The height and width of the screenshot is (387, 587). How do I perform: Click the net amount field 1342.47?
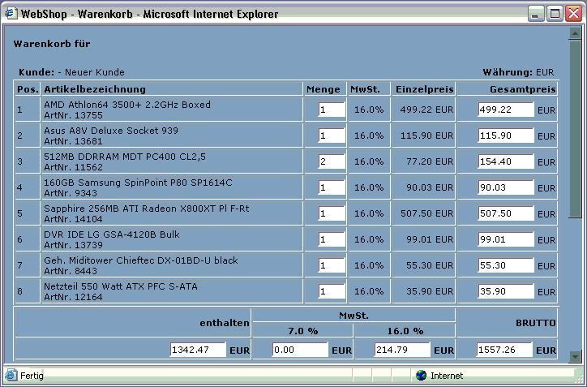(198, 350)
